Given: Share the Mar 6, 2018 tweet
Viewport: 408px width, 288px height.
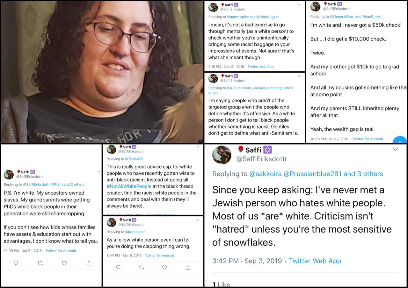Looking at the screenshot, I should (x=188, y=267).
